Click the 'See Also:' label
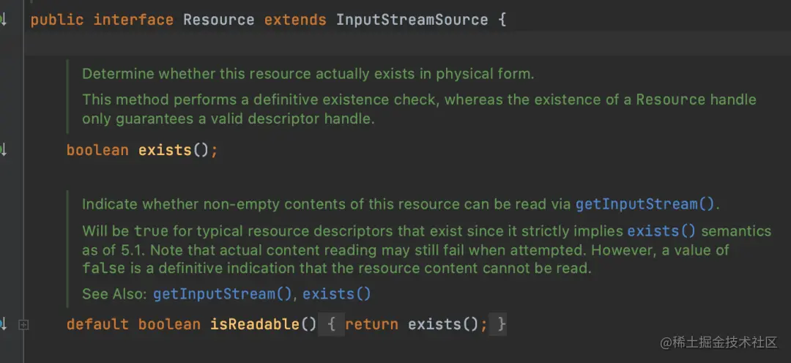The image size is (791, 363). [114, 293]
